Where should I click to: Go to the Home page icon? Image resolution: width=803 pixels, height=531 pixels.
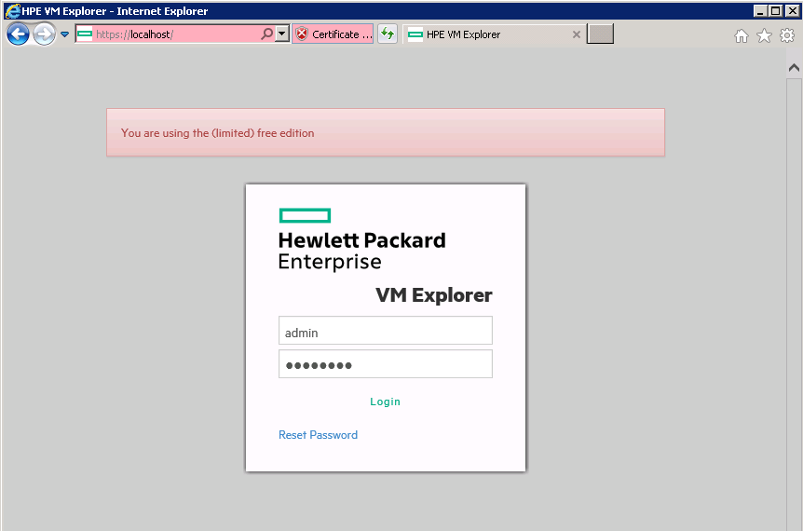click(x=741, y=35)
